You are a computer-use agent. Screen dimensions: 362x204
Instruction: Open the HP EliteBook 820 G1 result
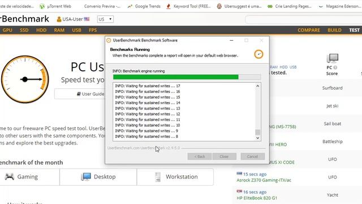257,198
